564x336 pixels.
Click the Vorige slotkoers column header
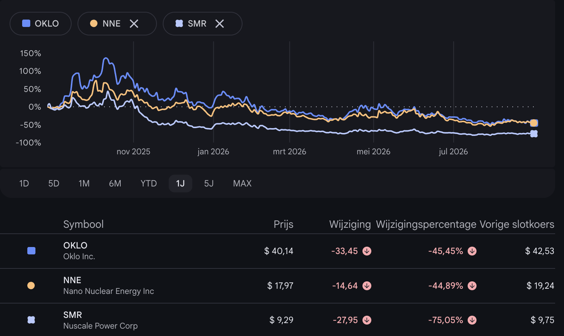(517, 224)
